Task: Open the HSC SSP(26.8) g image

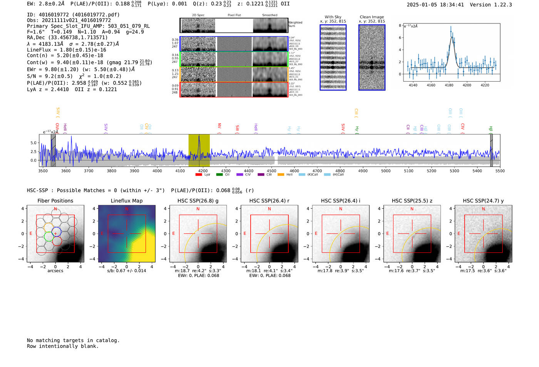Action: point(198,234)
